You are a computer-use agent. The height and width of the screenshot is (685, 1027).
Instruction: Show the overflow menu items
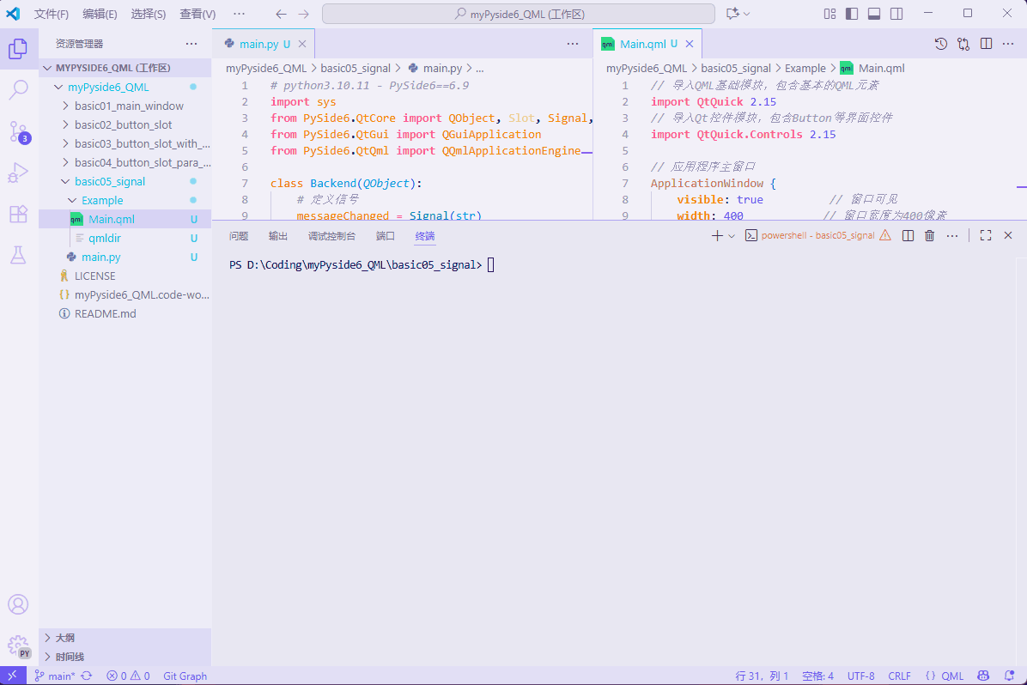[x=239, y=14]
